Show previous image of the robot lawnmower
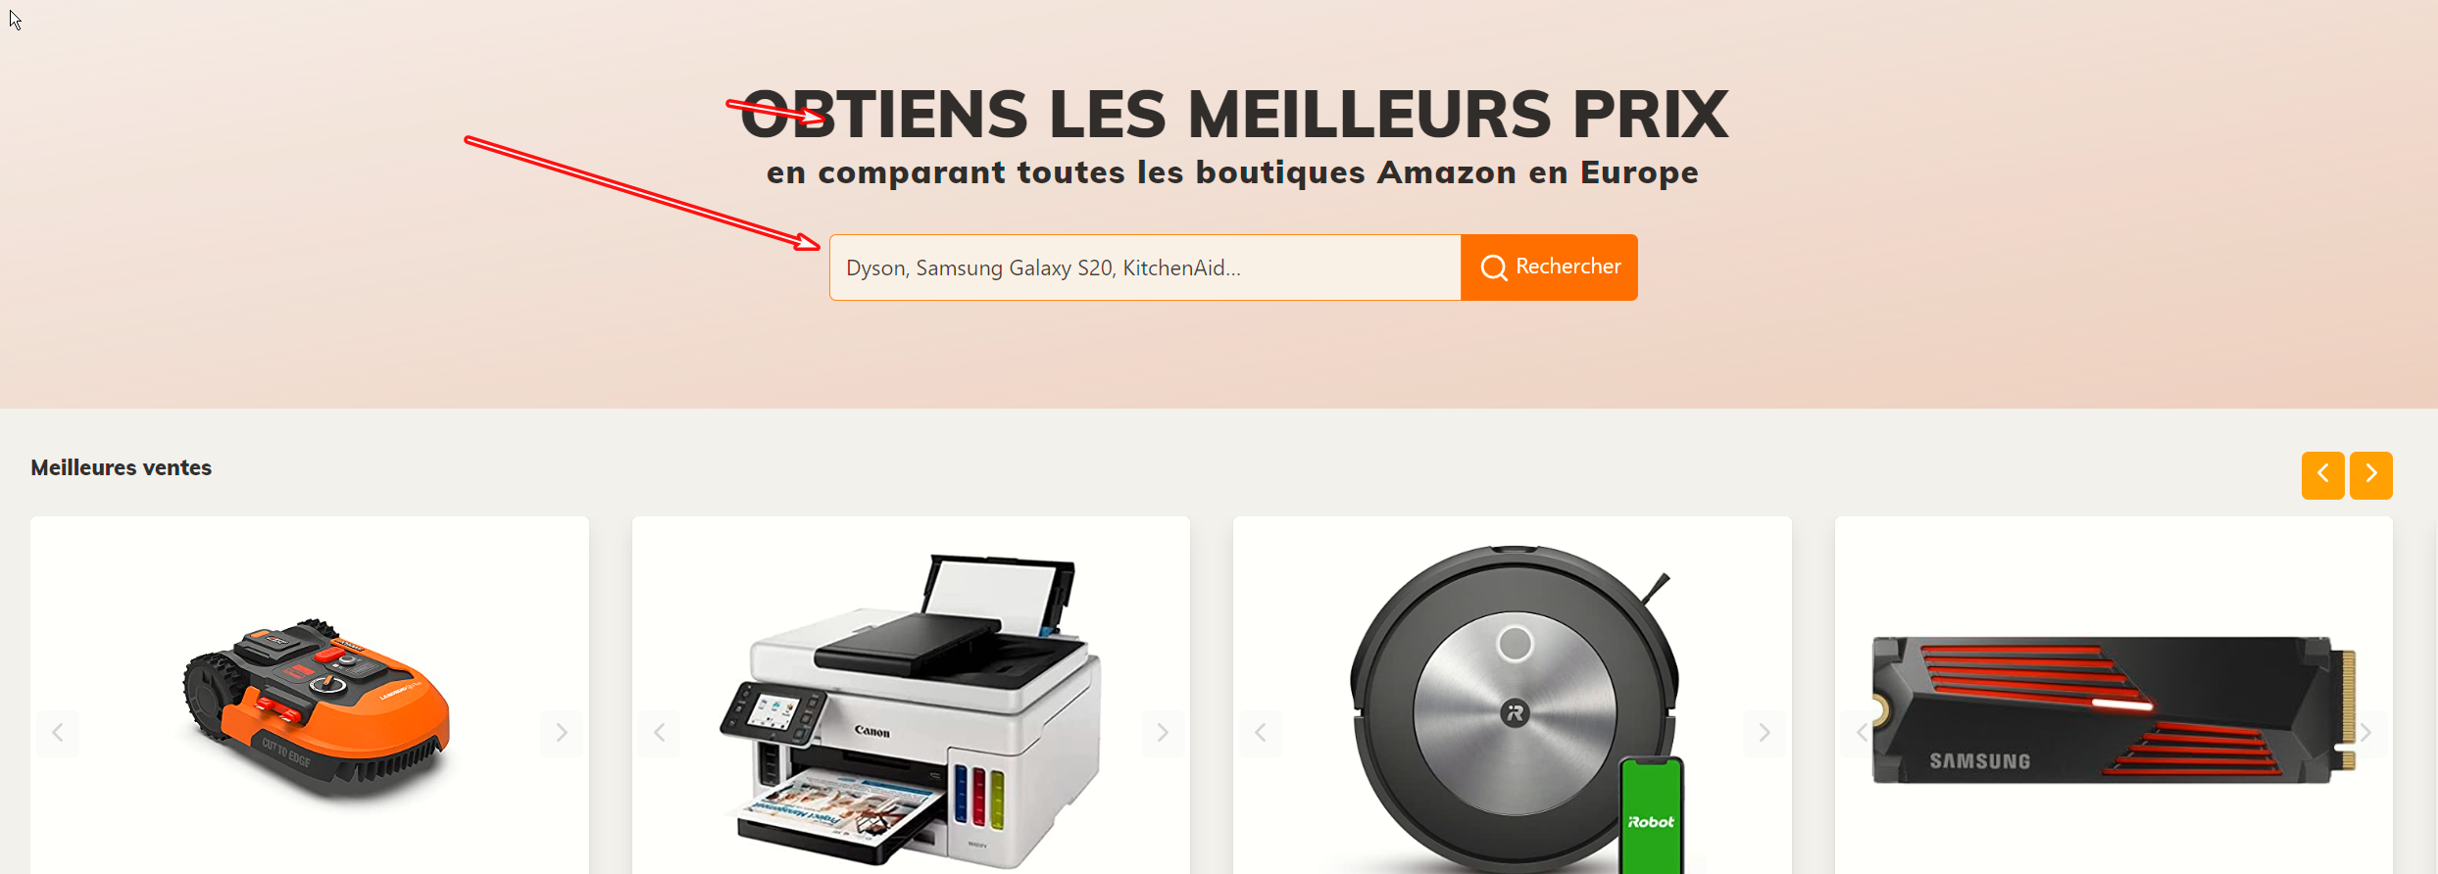Screen dimensions: 2438x874 click(58, 733)
